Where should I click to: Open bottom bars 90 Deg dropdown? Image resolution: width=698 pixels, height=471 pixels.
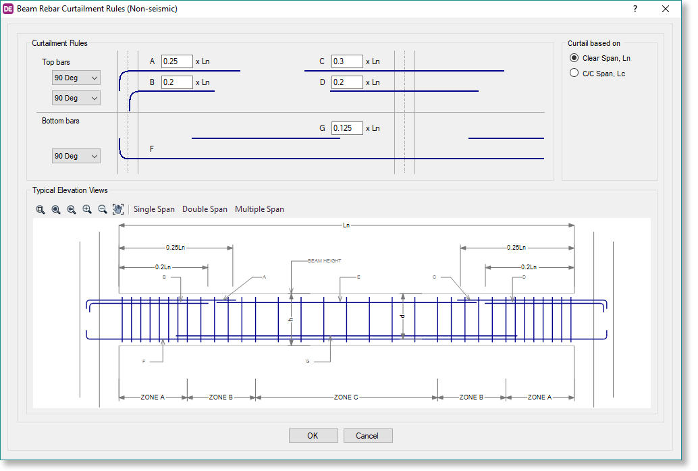click(x=76, y=156)
